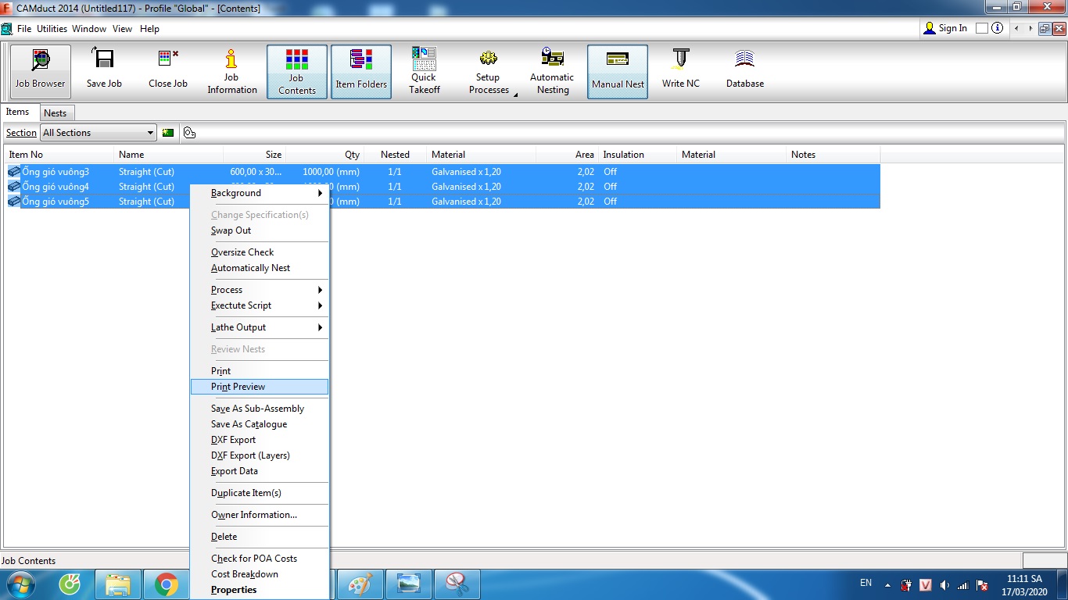Click the Action Center flag tray icon

(x=983, y=584)
